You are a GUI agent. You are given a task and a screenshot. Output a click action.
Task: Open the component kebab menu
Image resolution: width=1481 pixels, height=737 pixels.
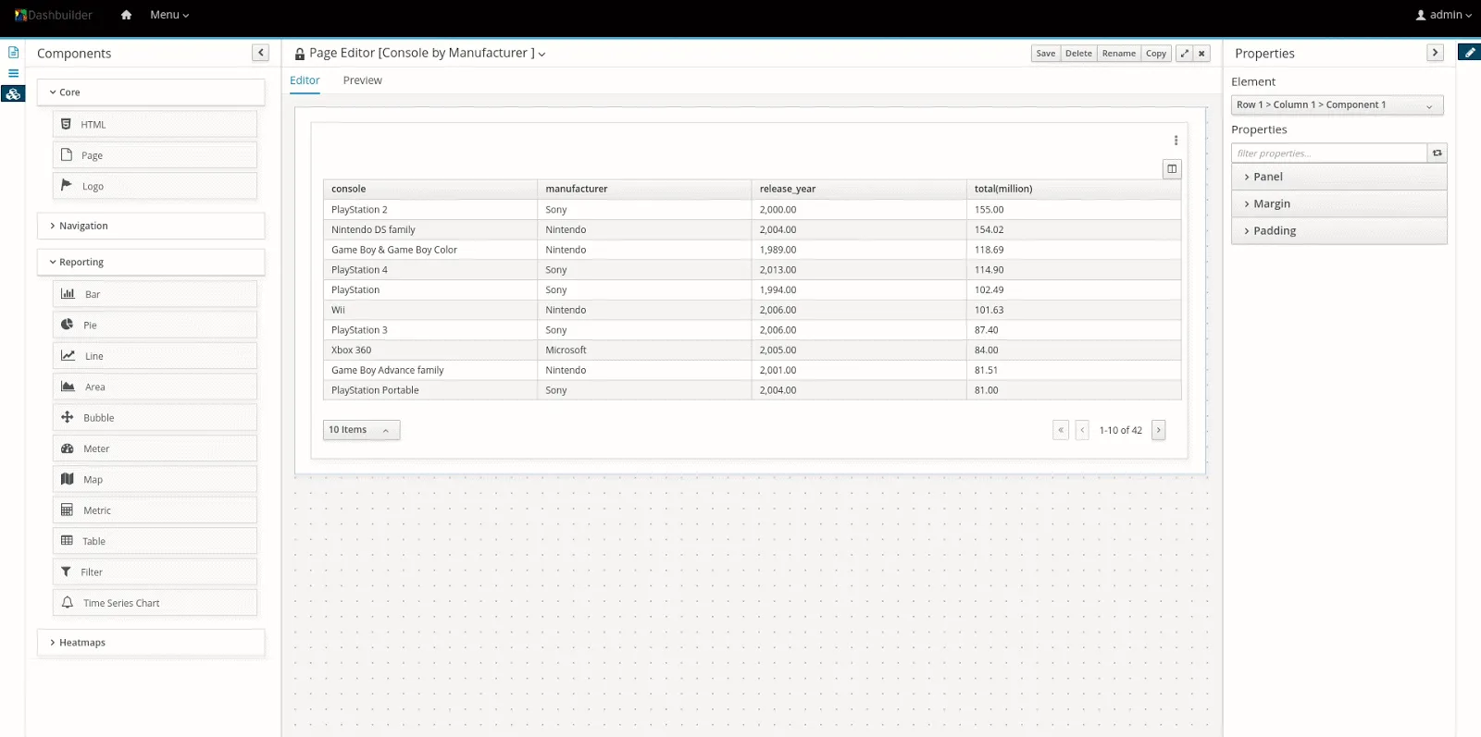coord(1176,141)
